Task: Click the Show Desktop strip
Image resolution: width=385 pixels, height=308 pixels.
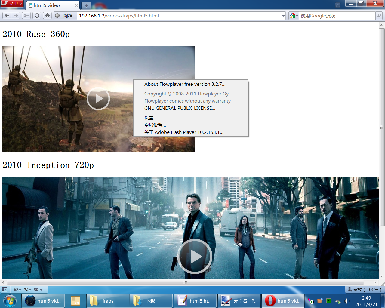Action: coord(383,301)
